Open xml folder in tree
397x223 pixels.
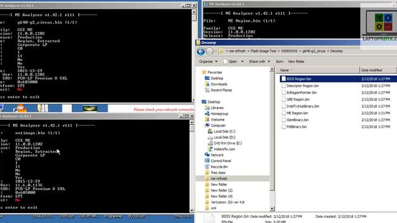click(213, 208)
